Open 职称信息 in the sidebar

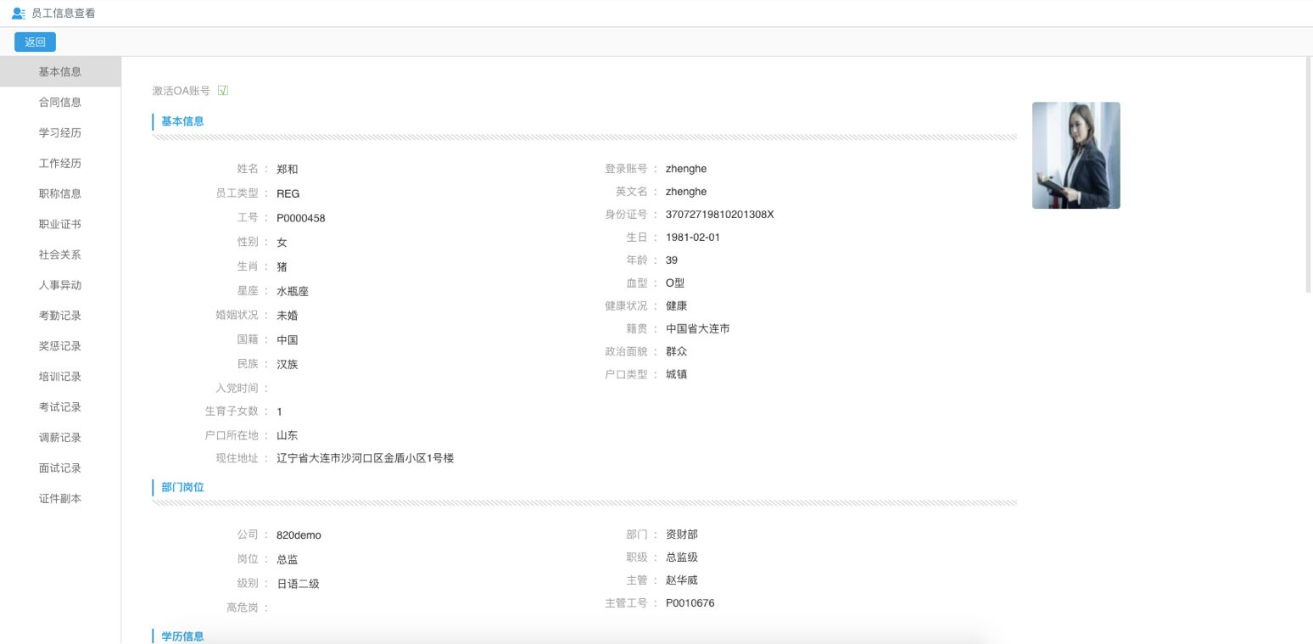60,194
